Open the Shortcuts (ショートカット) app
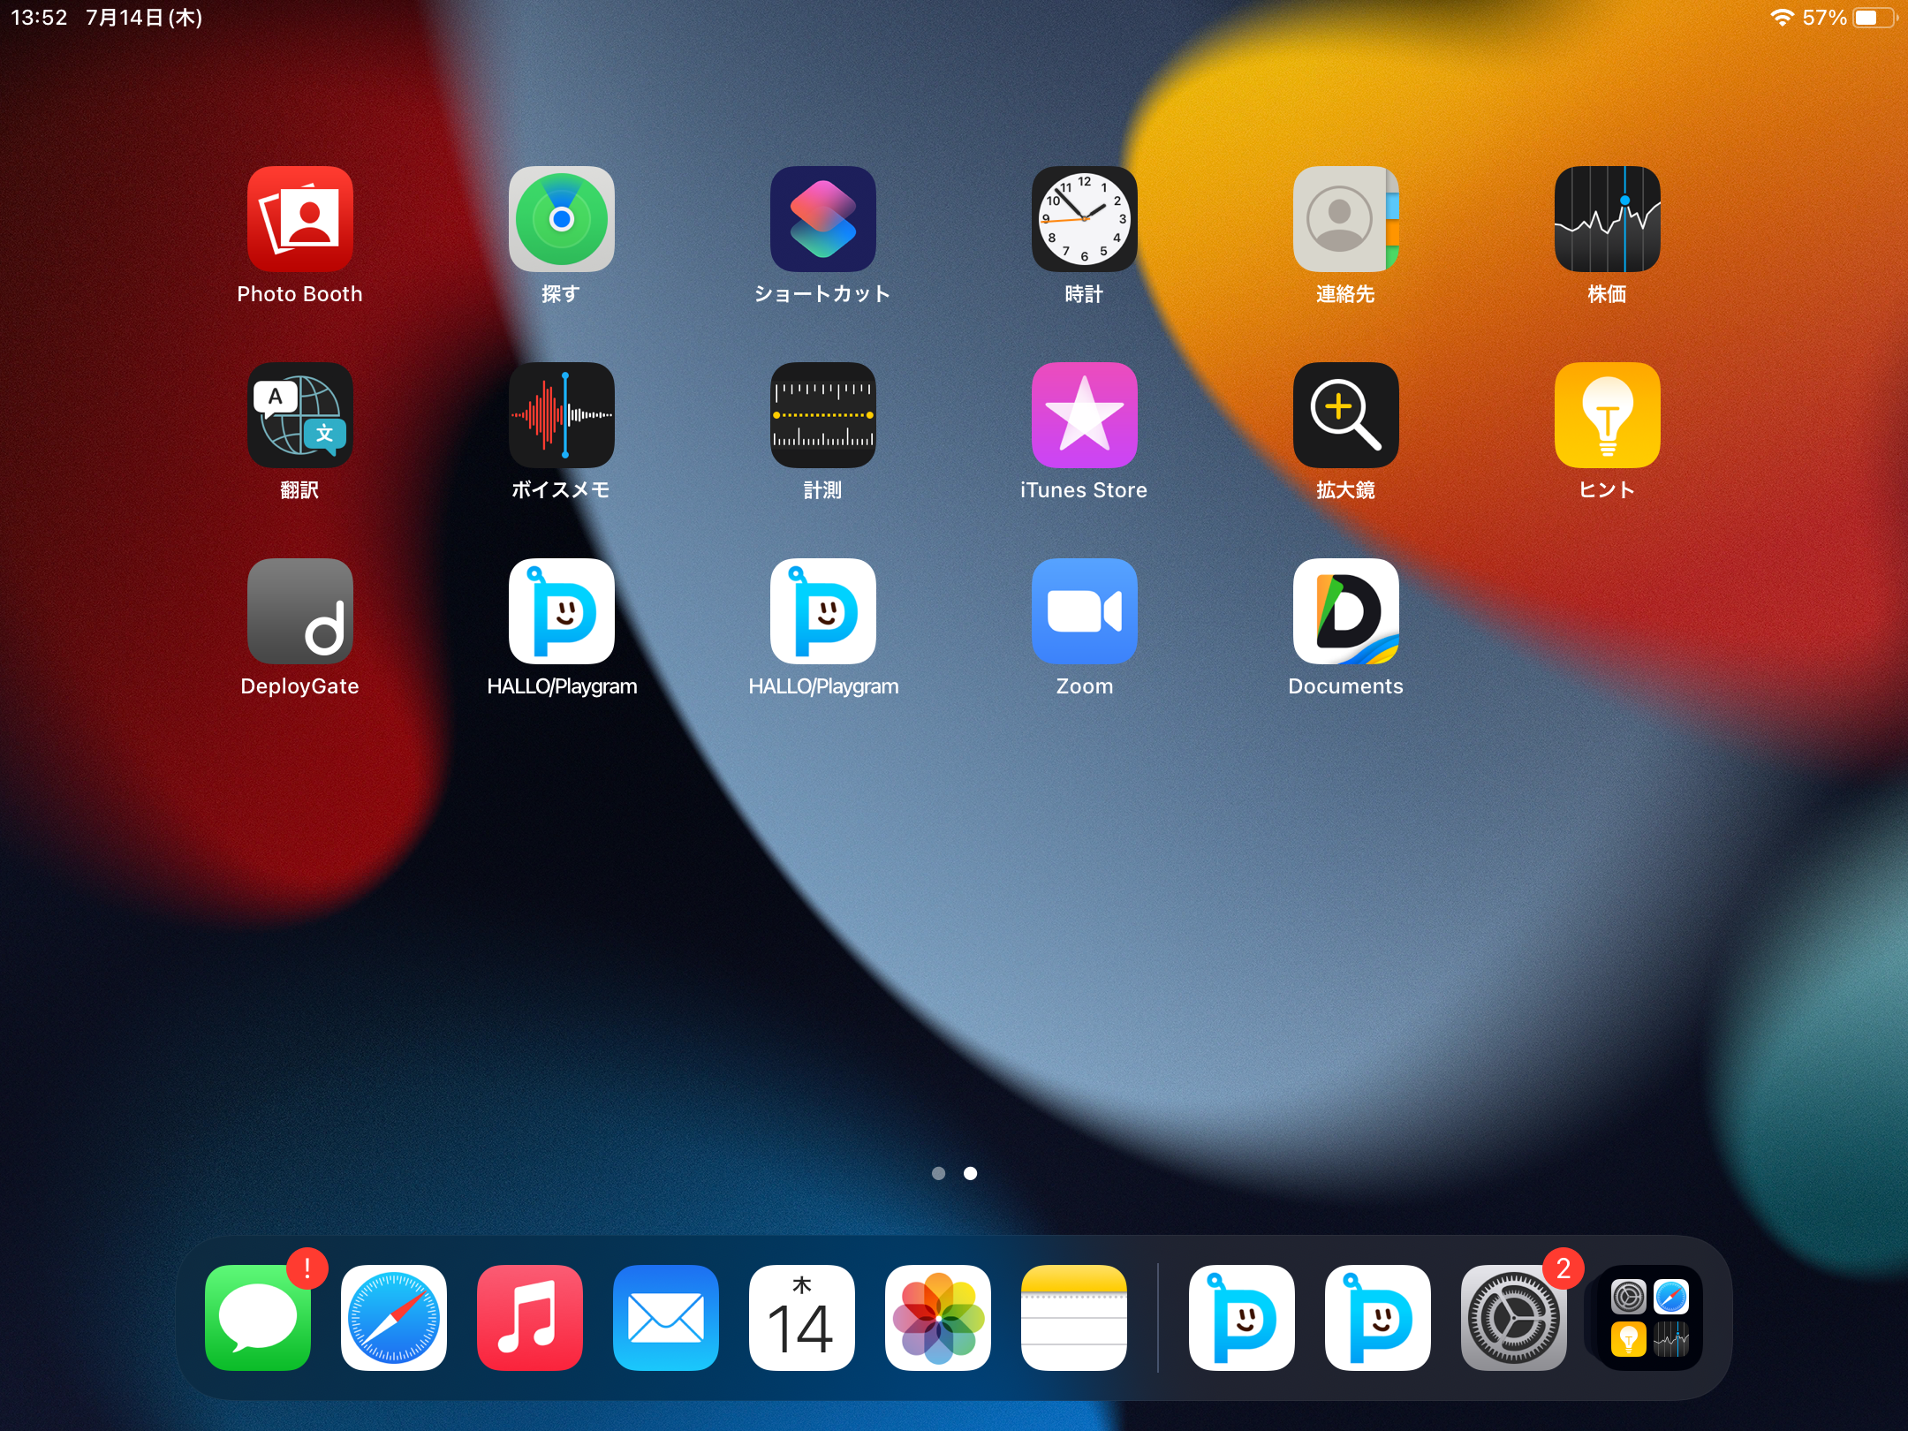 (822, 219)
